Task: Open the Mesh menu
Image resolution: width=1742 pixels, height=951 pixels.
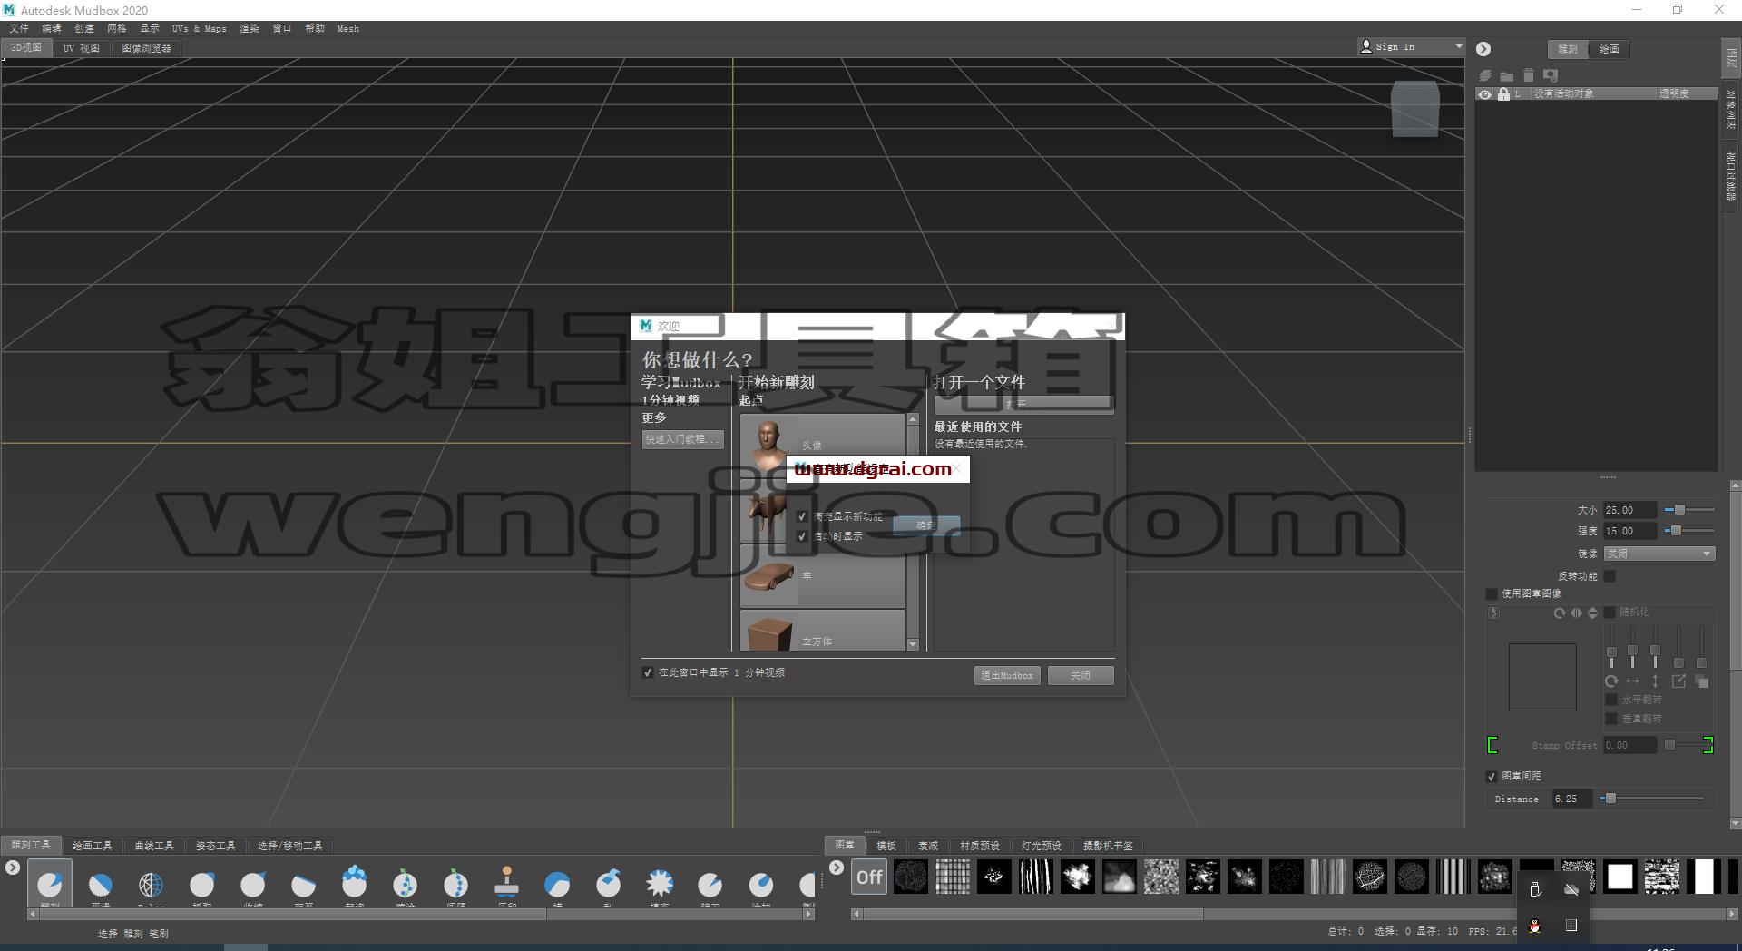Action: click(347, 28)
